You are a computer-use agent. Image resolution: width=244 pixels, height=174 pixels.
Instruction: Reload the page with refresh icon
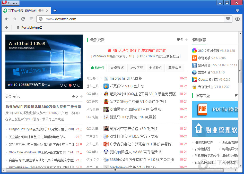point(23,19)
